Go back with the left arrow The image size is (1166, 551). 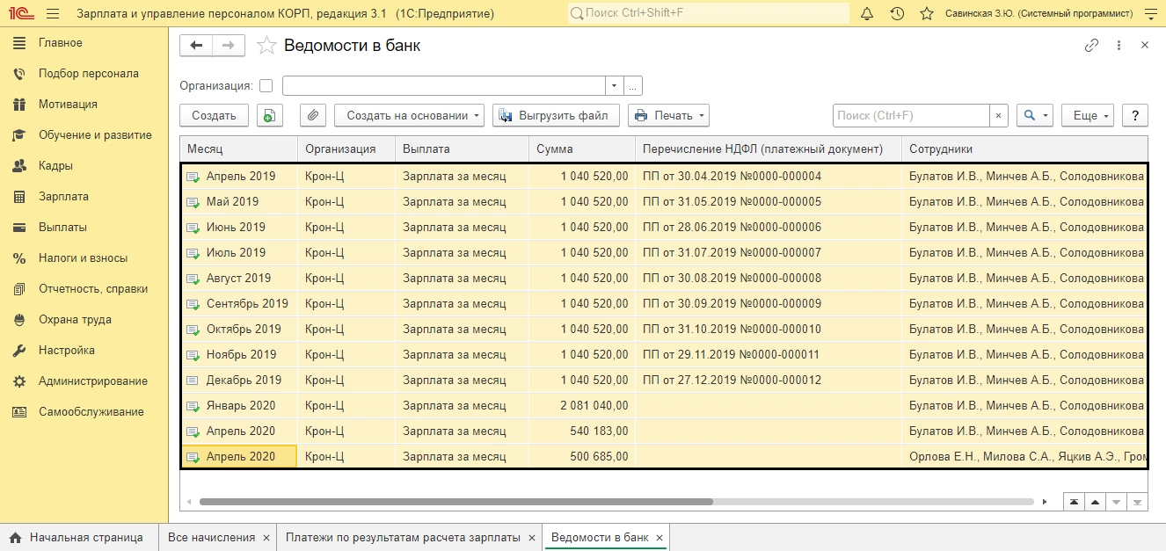(x=196, y=46)
